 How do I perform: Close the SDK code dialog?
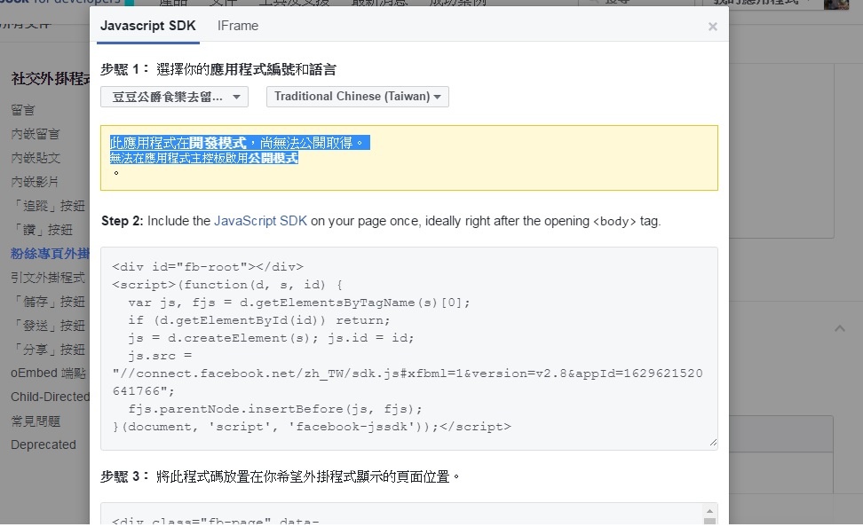pyautogui.click(x=712, y=27)
